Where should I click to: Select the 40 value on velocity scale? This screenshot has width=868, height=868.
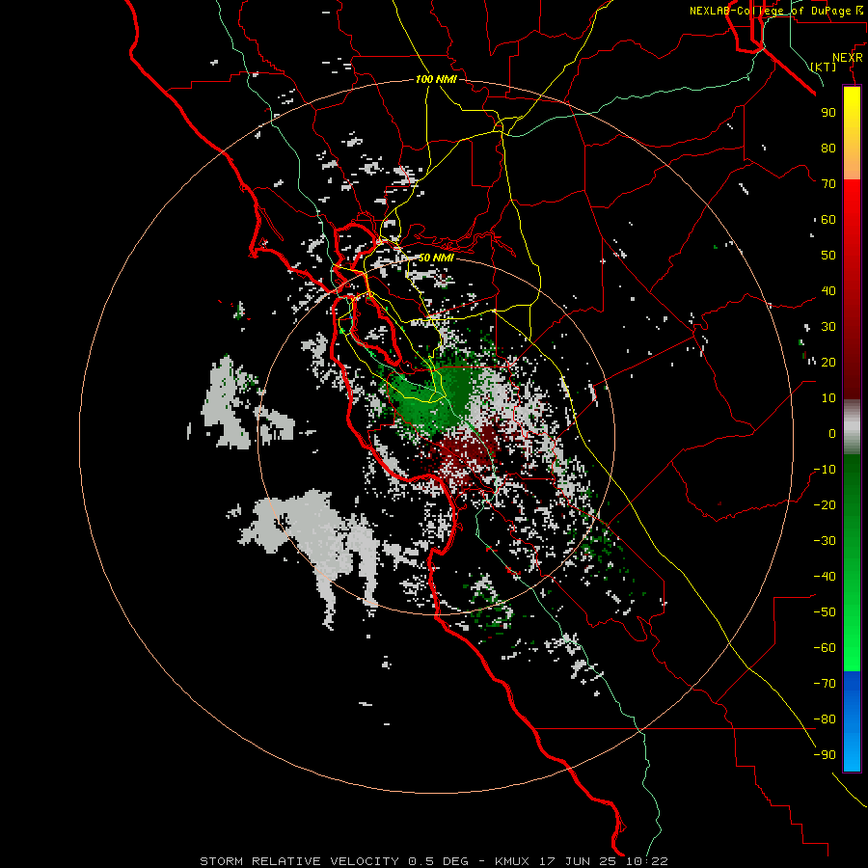pos(828,291)
